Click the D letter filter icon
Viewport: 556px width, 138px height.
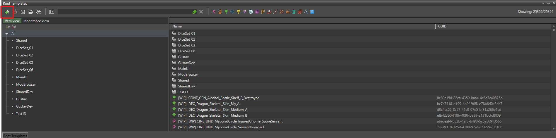(x=269, y=12)
